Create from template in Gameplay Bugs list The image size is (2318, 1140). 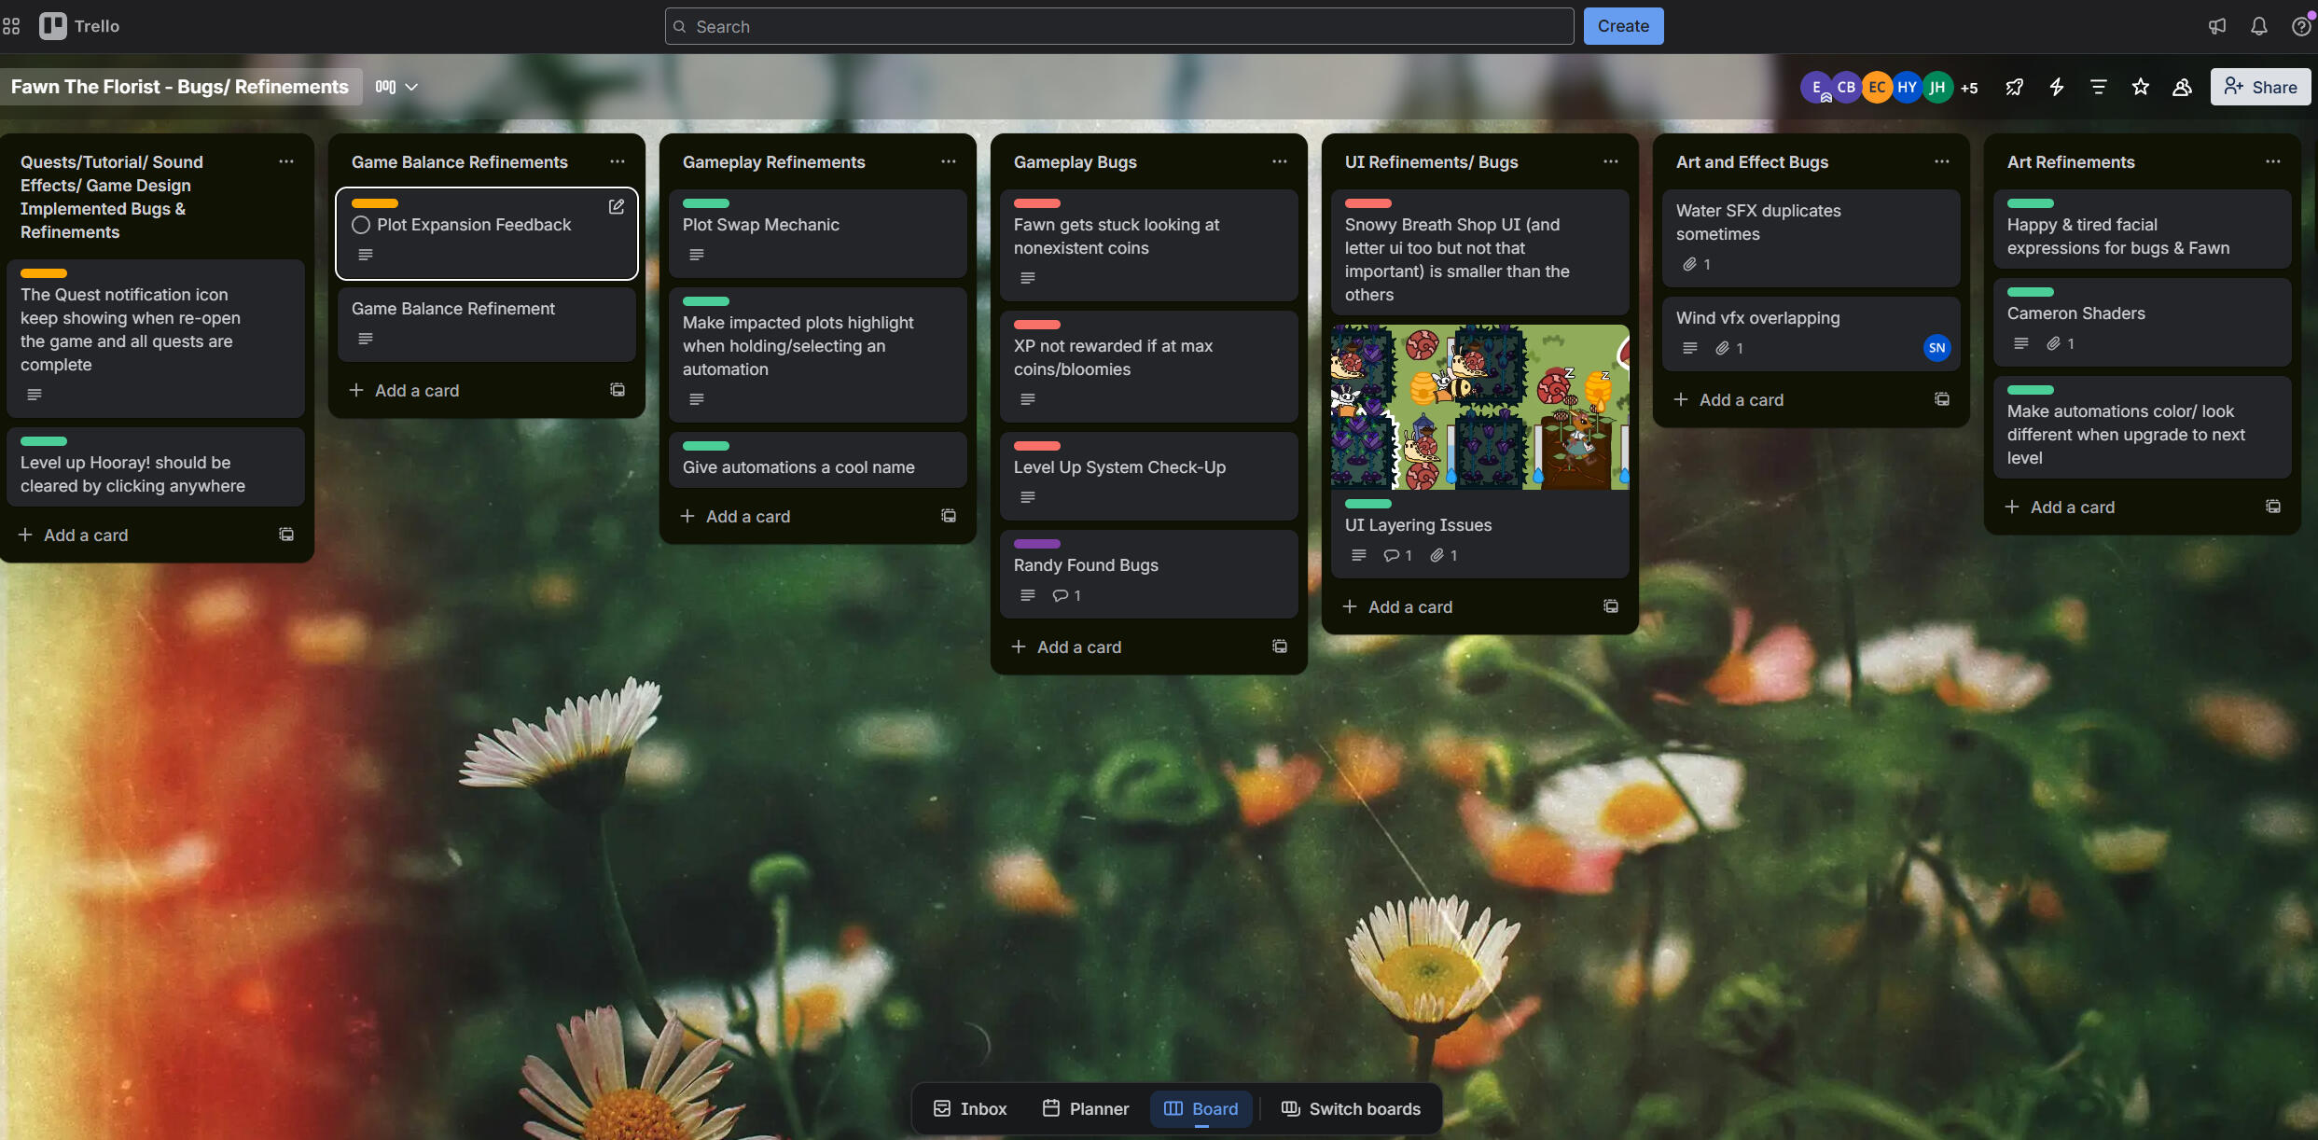pyautogui.click(x=1280, y=646)
